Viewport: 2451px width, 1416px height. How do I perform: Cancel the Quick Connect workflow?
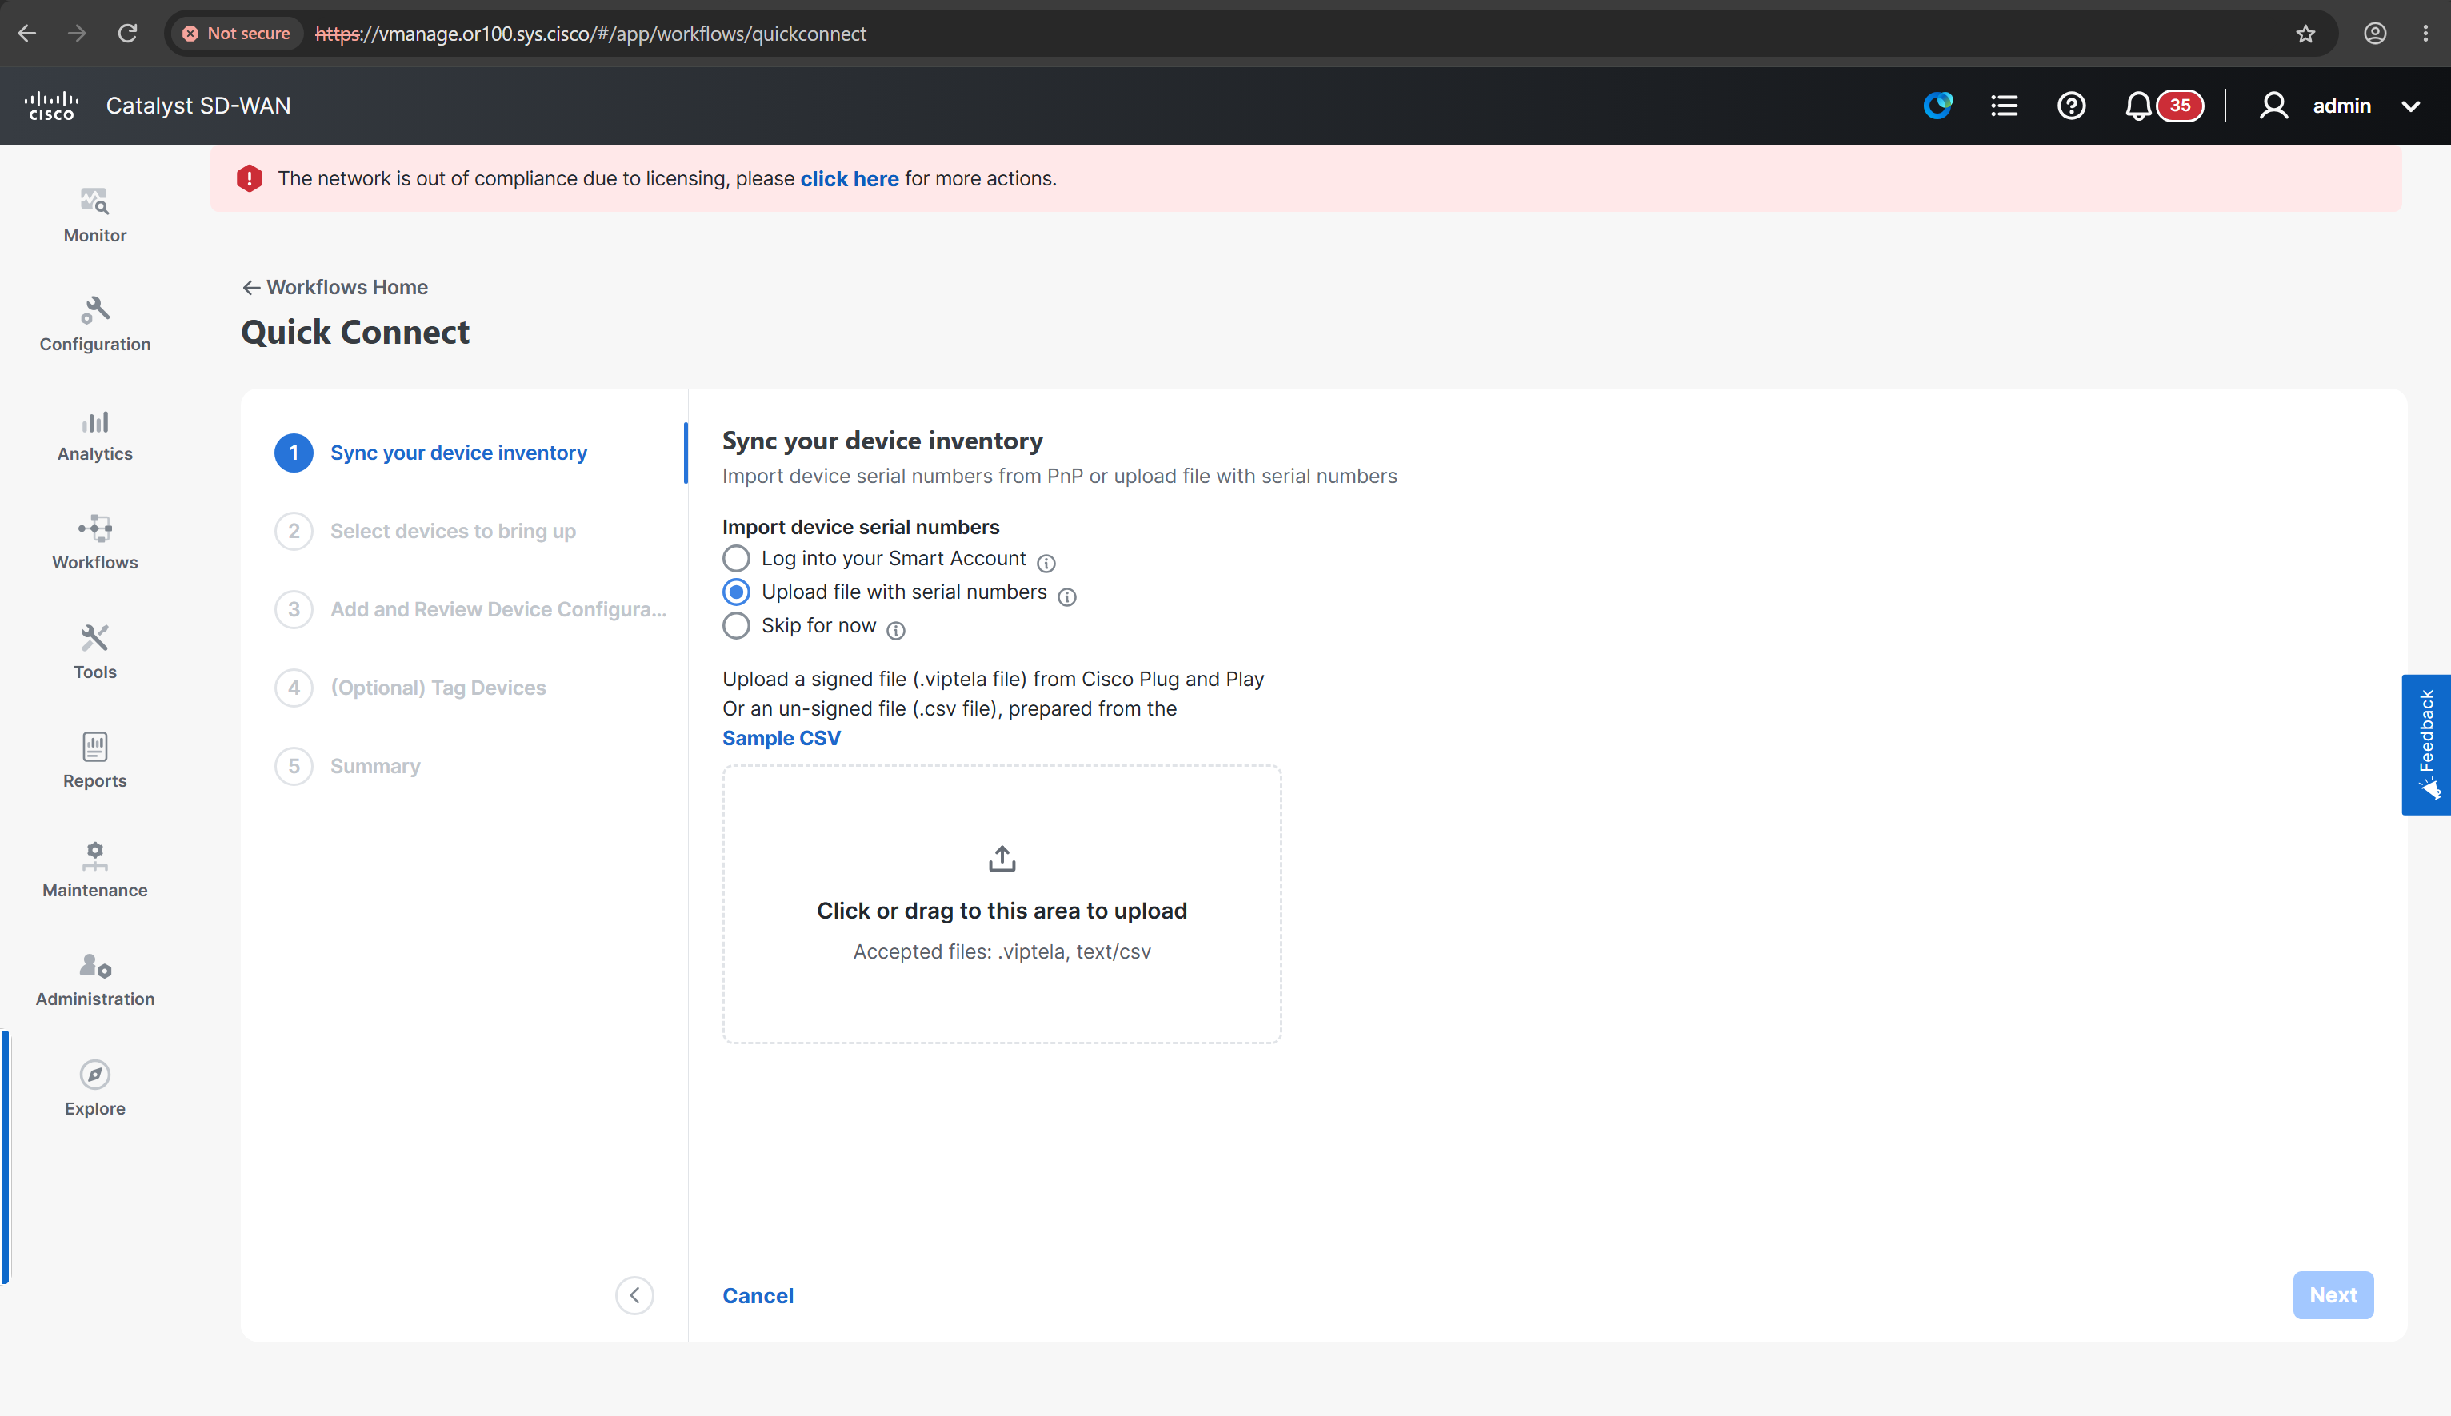pos(758,1295)
